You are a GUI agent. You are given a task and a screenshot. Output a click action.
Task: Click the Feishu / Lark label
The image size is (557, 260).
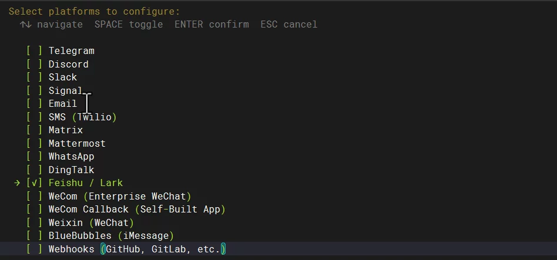86,183
